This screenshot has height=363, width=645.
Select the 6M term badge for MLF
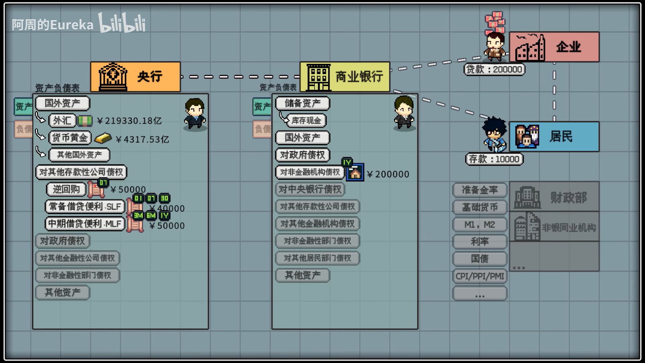point(151,215)
